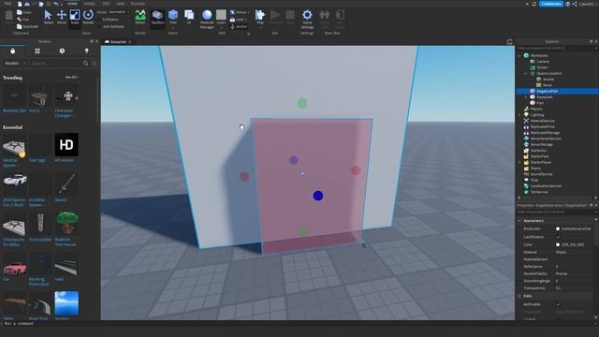Viewport: 599px width, 337px height.
Task: Toggle the Archivable property checkbox
Action: coord(558,304)
